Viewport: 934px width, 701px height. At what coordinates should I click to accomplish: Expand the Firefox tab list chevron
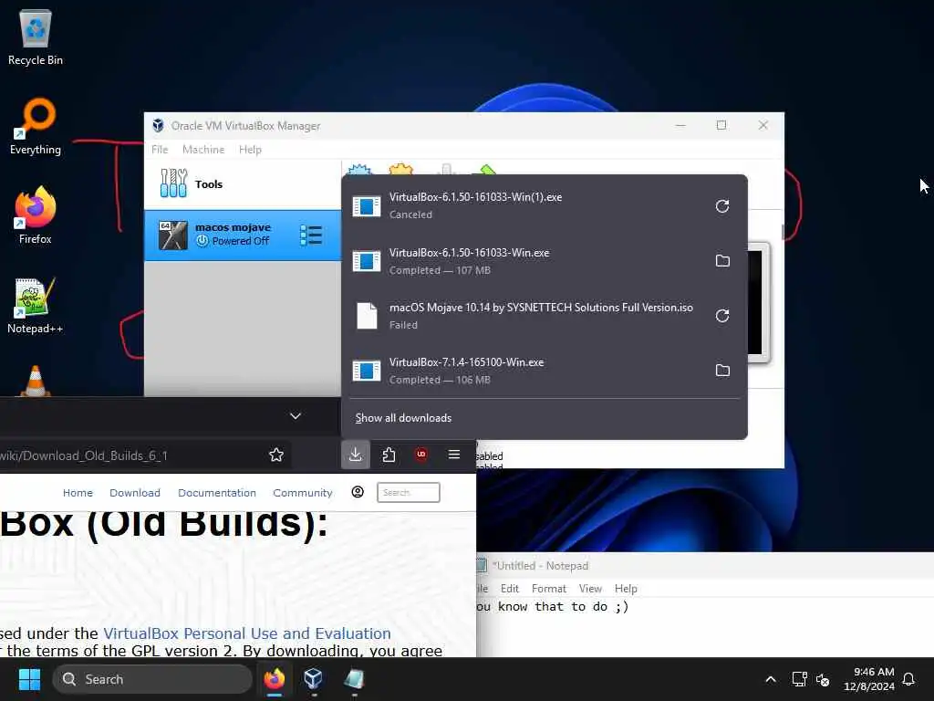(x=296, y=416)
